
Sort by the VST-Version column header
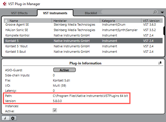pyautogui.click(x=152, y=21)
